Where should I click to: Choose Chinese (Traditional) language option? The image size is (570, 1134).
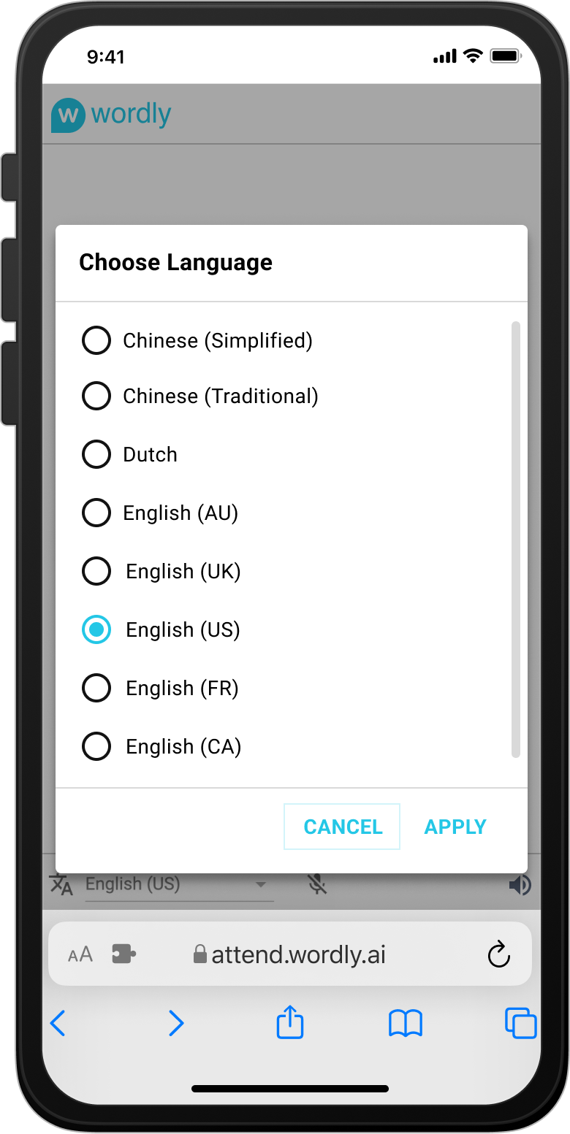(x=96, y=396)
